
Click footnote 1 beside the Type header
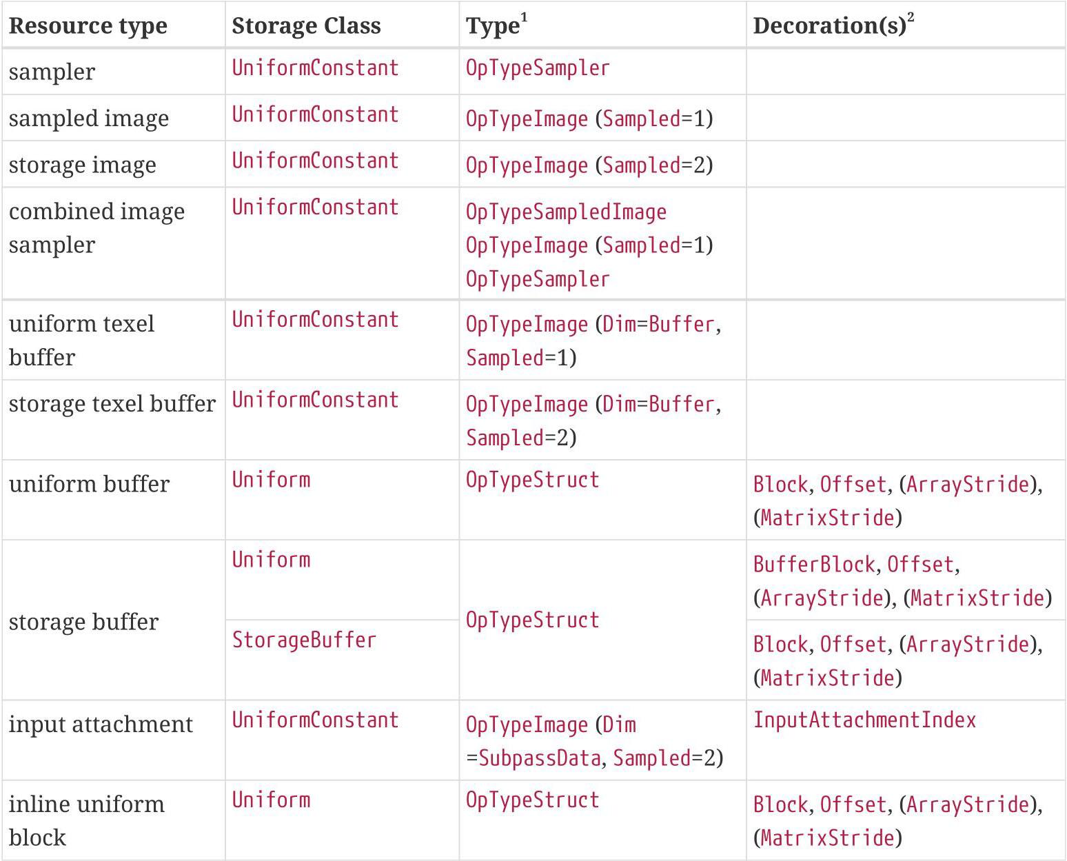(x=524, y=18)
